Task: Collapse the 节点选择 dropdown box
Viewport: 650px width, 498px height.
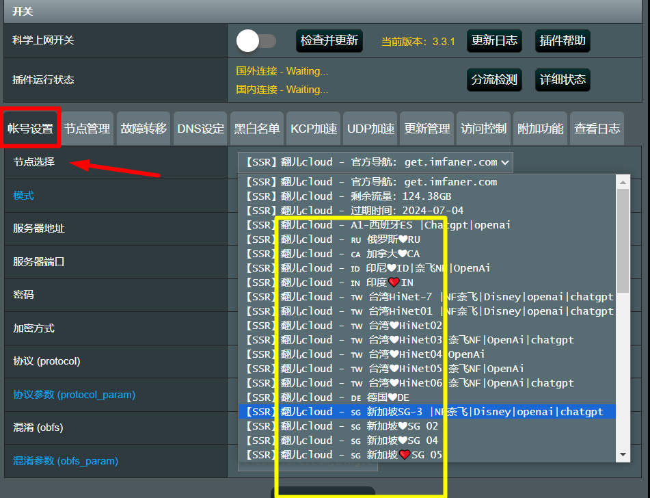Action: pyautogui.click(x=375, y=162)
